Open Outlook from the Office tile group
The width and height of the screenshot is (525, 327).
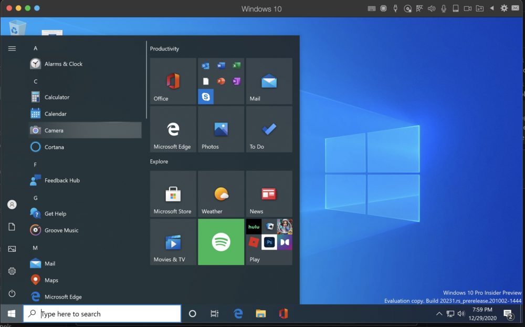click(206, 66)
